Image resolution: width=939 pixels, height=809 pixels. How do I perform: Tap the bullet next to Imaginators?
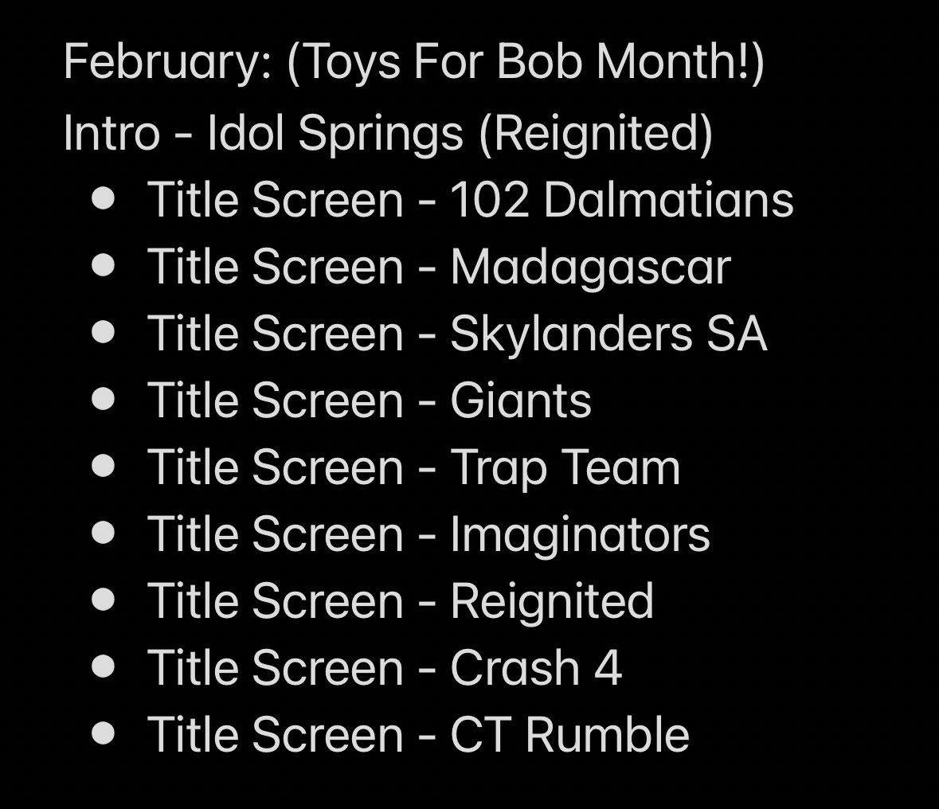click(104, 533)
